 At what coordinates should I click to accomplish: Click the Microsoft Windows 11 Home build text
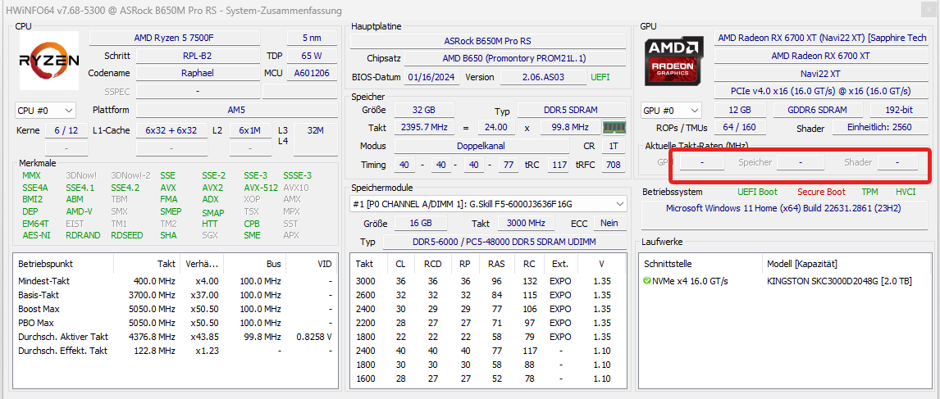point(783,208)
